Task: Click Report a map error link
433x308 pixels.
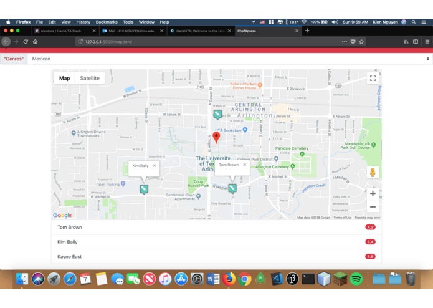Action: pos(368,218)
